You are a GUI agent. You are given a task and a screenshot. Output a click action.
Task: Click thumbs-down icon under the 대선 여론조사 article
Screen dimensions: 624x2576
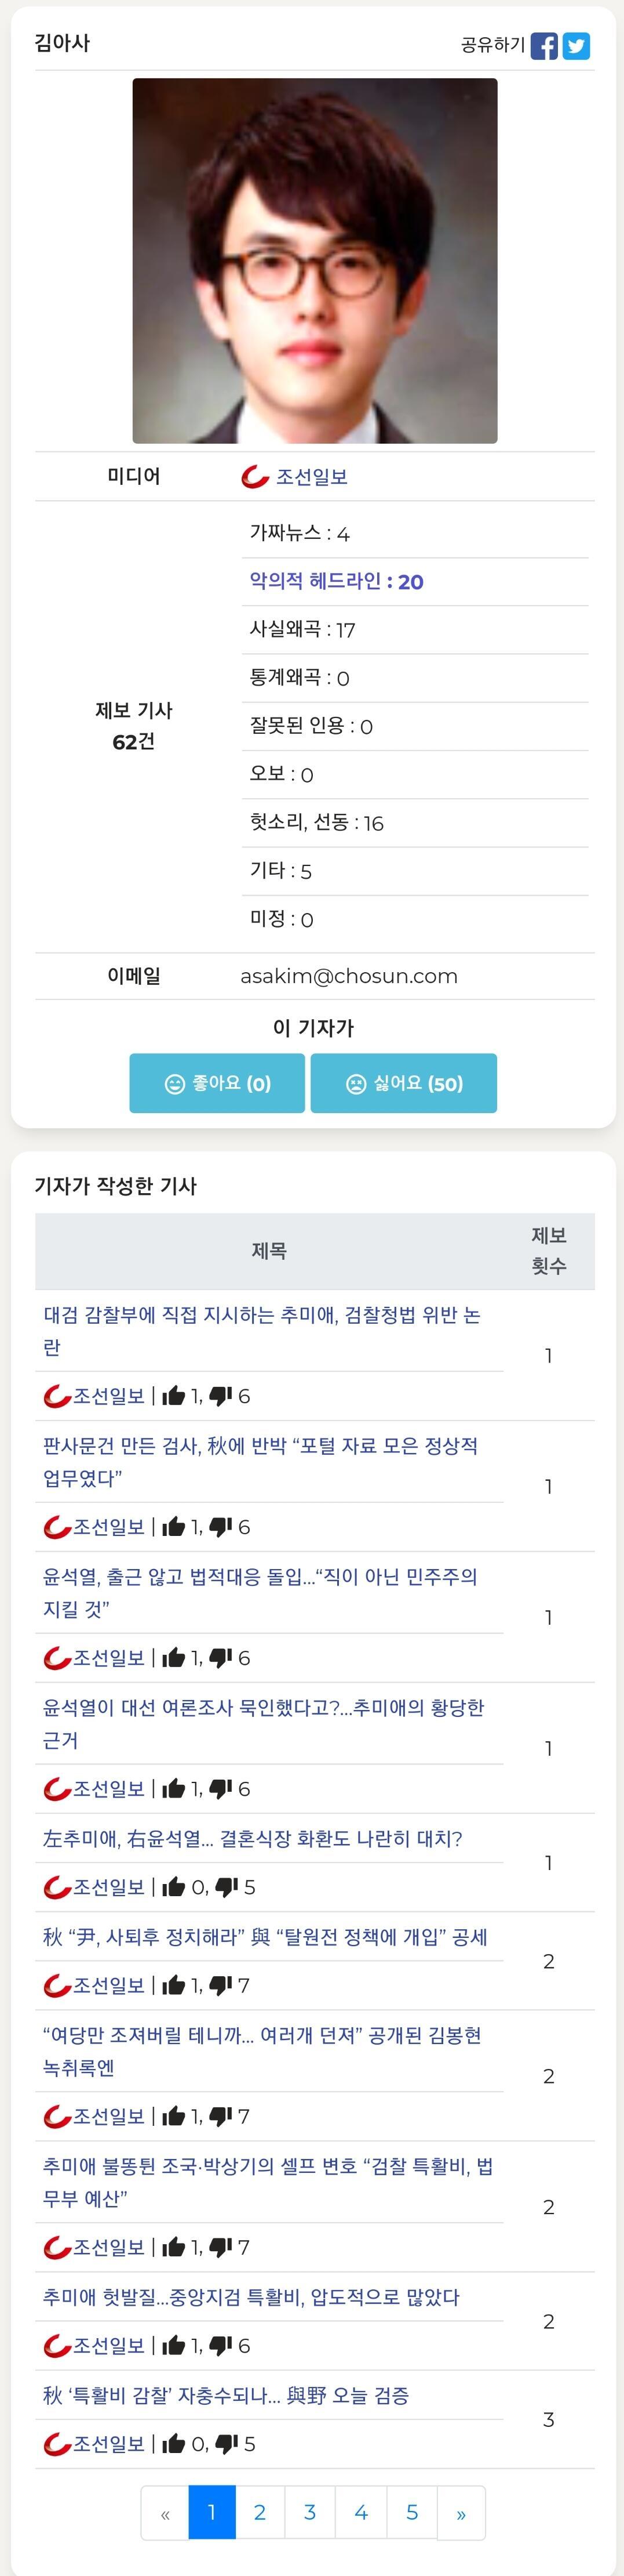221,1788
